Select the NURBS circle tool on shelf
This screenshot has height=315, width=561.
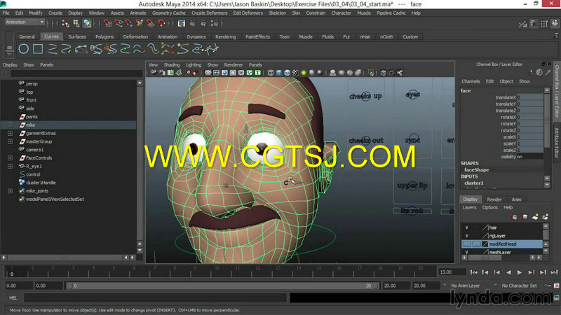click(24, 49)
